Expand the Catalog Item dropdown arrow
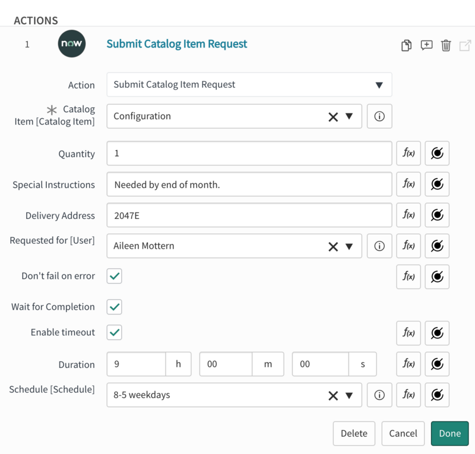 coord(349,116)
